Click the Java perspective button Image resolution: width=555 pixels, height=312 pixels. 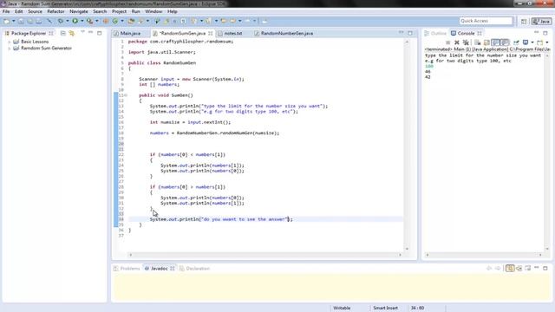541,22
